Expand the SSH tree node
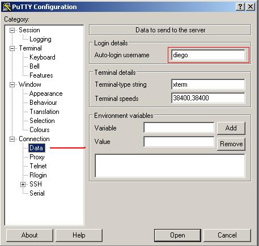The height and width of the screenshot is (246, 259). coord(23,184)
